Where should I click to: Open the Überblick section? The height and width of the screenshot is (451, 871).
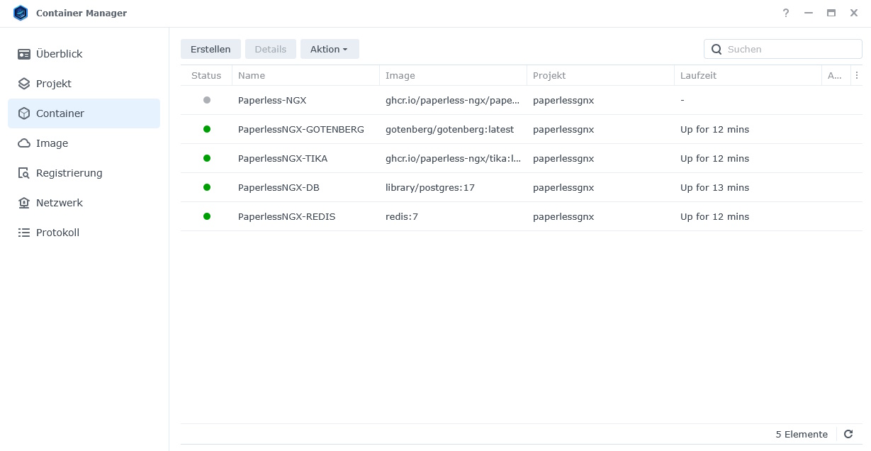click(84, 54)
